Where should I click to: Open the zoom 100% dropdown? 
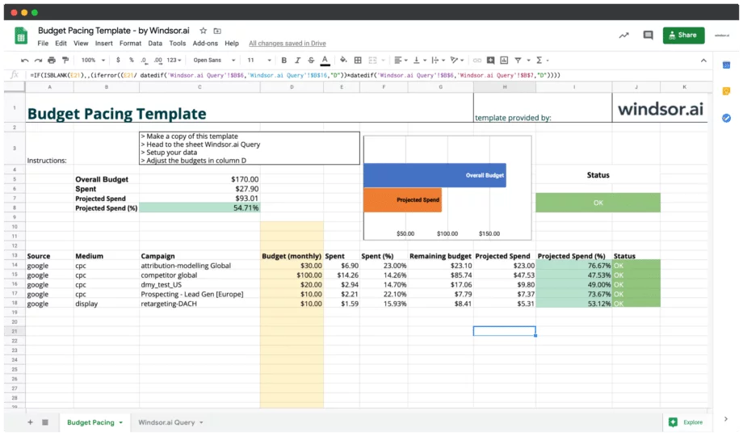tap(93, 61)
